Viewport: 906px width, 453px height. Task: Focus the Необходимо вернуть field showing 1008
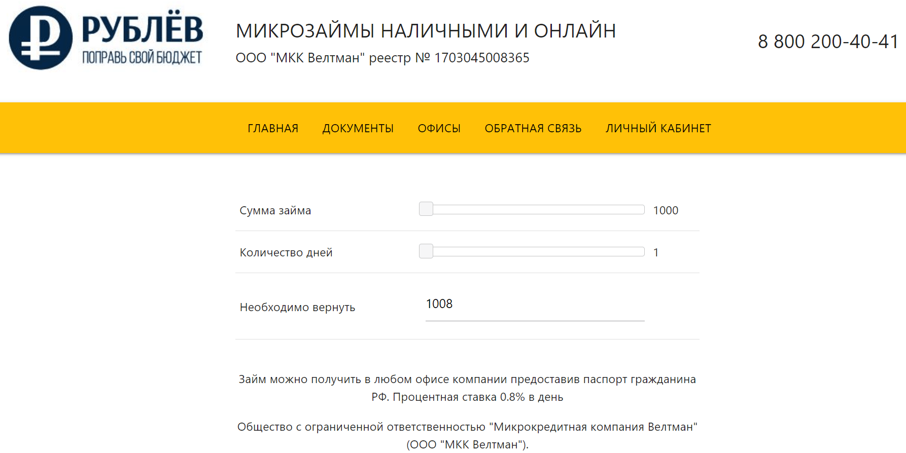(x=535, y=305)
